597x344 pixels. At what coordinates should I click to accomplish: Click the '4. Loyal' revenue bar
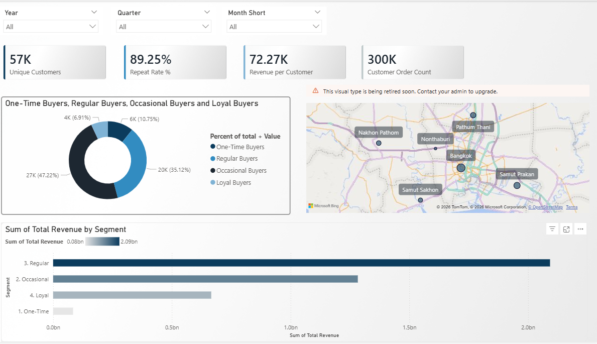tap(132, 295)
